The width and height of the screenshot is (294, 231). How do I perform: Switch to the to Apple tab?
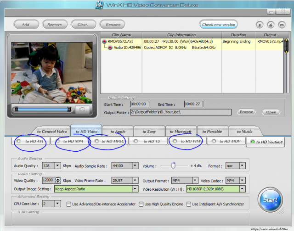118,132
